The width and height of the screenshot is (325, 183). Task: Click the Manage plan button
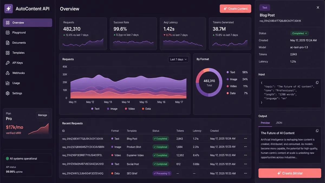coord(43,115)
